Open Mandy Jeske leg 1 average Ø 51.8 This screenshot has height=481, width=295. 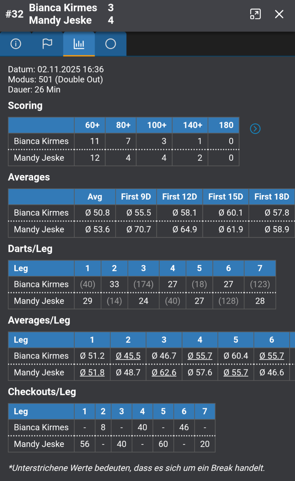pyautogui.click(x=92, y=372)
